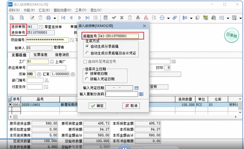Click the query document toolbar icon
The image size is (244, 149).
22,18
